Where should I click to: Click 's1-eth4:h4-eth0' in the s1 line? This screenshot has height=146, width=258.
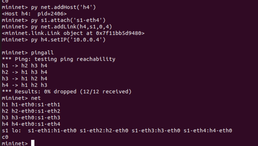pos(208,131)
